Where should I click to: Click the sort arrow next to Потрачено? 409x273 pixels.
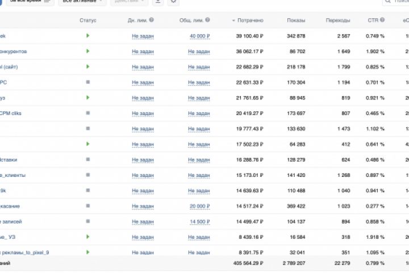point(233,21)
